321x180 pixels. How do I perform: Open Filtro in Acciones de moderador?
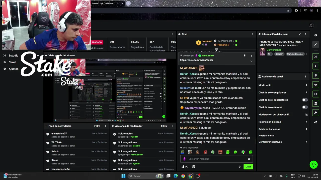164,126
